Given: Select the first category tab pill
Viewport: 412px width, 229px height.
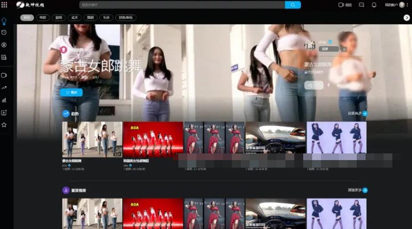Looking at the screenshot, I should tap(27, 18).
